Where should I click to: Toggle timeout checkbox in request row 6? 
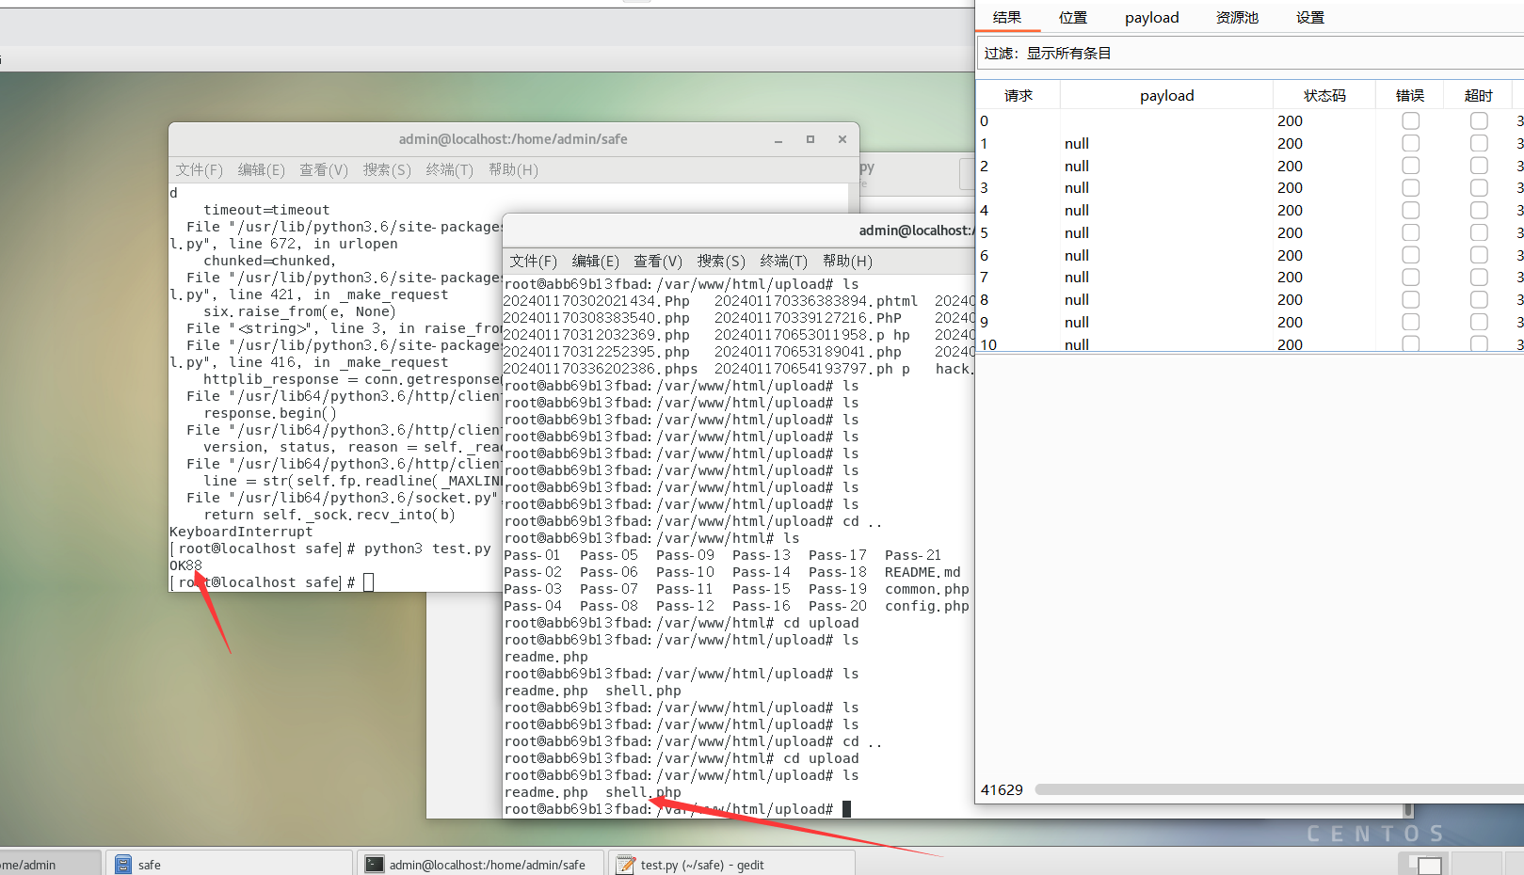click(1479, 255)
